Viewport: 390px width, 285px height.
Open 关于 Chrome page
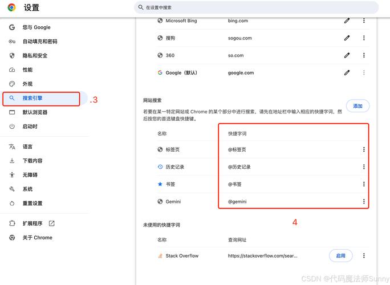37,238
